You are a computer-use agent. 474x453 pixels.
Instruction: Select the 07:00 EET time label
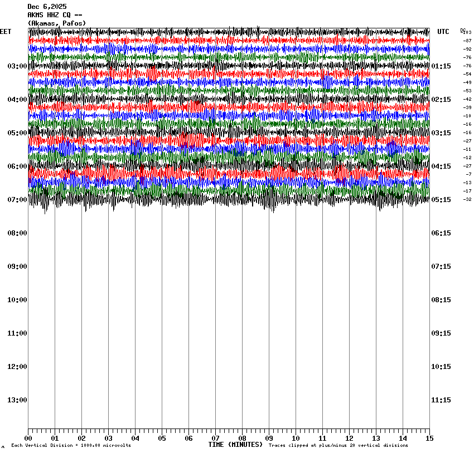[17, 200]
